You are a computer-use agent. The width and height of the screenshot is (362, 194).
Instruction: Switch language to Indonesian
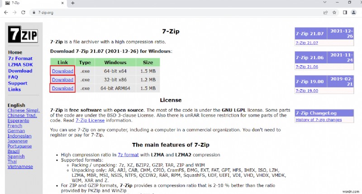(x=19, y=136)
